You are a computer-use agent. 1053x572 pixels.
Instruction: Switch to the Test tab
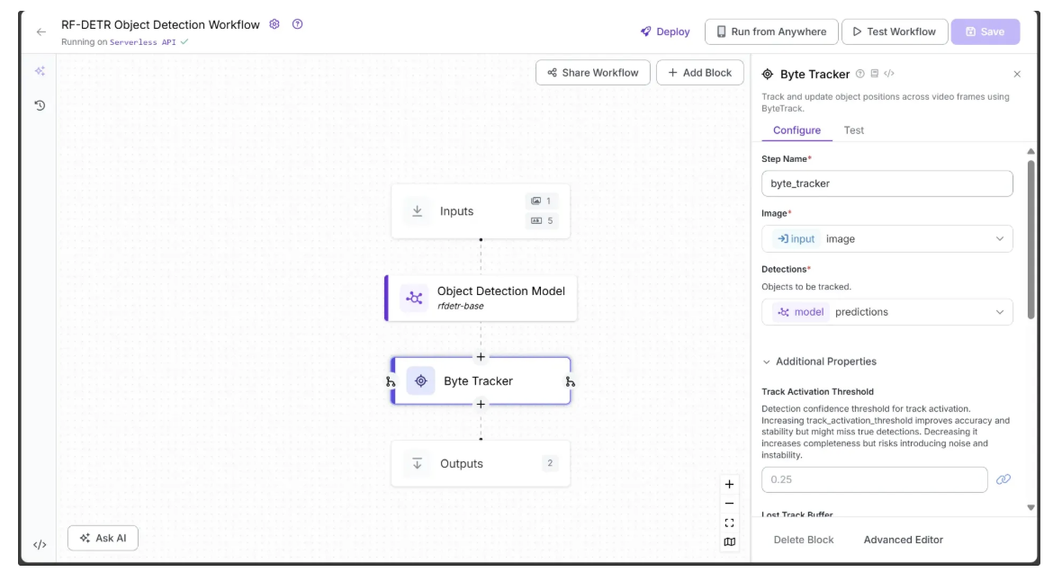point(853,130)
